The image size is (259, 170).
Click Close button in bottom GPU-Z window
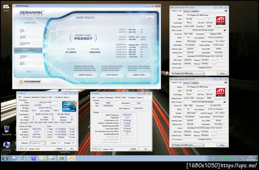(222, 145)
